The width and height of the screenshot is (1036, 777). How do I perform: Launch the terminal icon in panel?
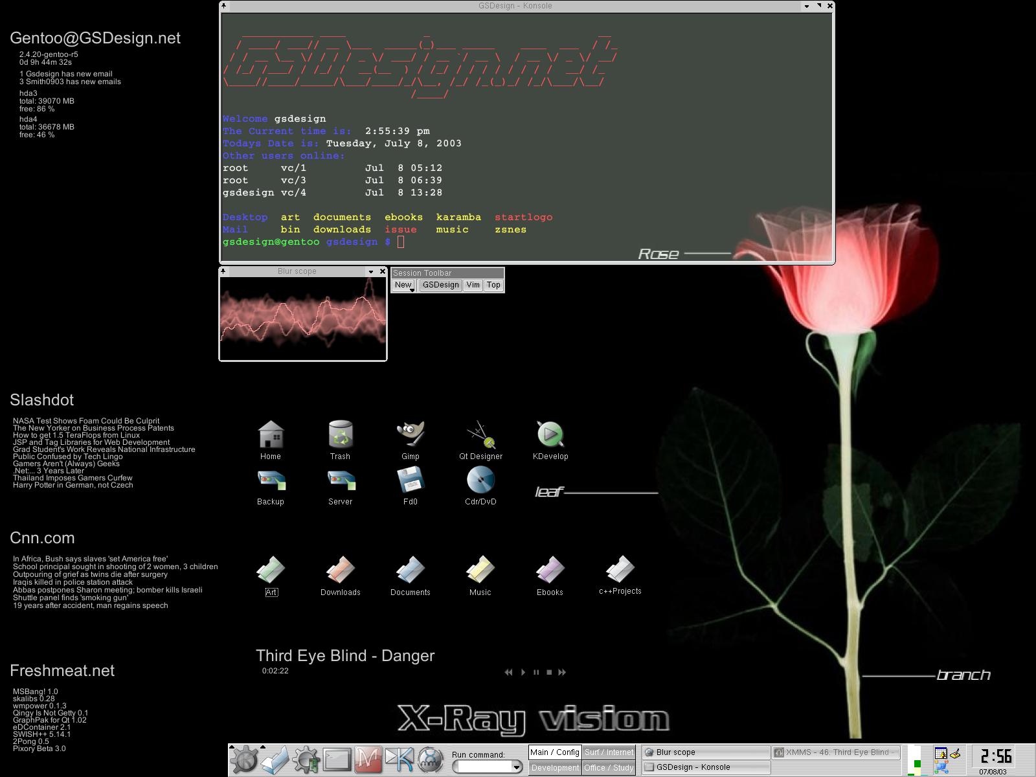coord(337,760)
